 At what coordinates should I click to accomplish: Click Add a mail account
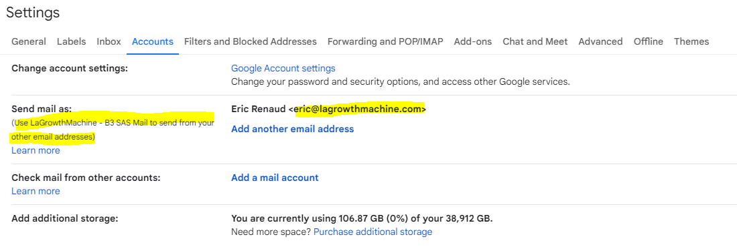(x=275, y=178)
